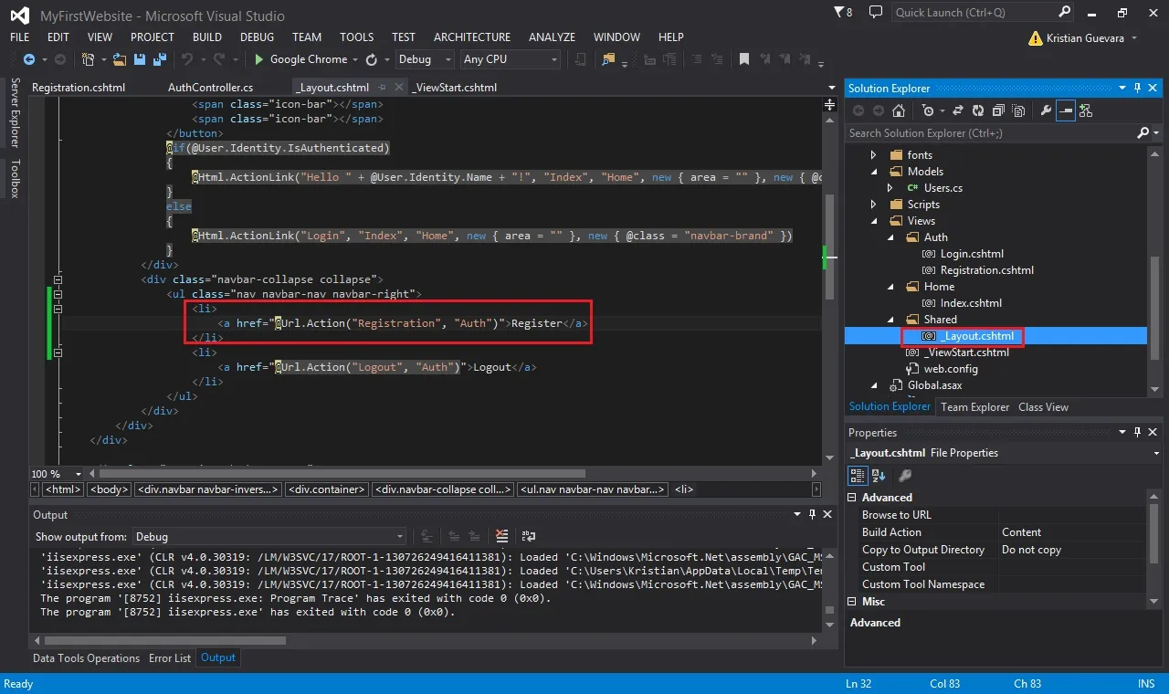
Task: Toggle word wrap in Output panel
Action: 527,536
